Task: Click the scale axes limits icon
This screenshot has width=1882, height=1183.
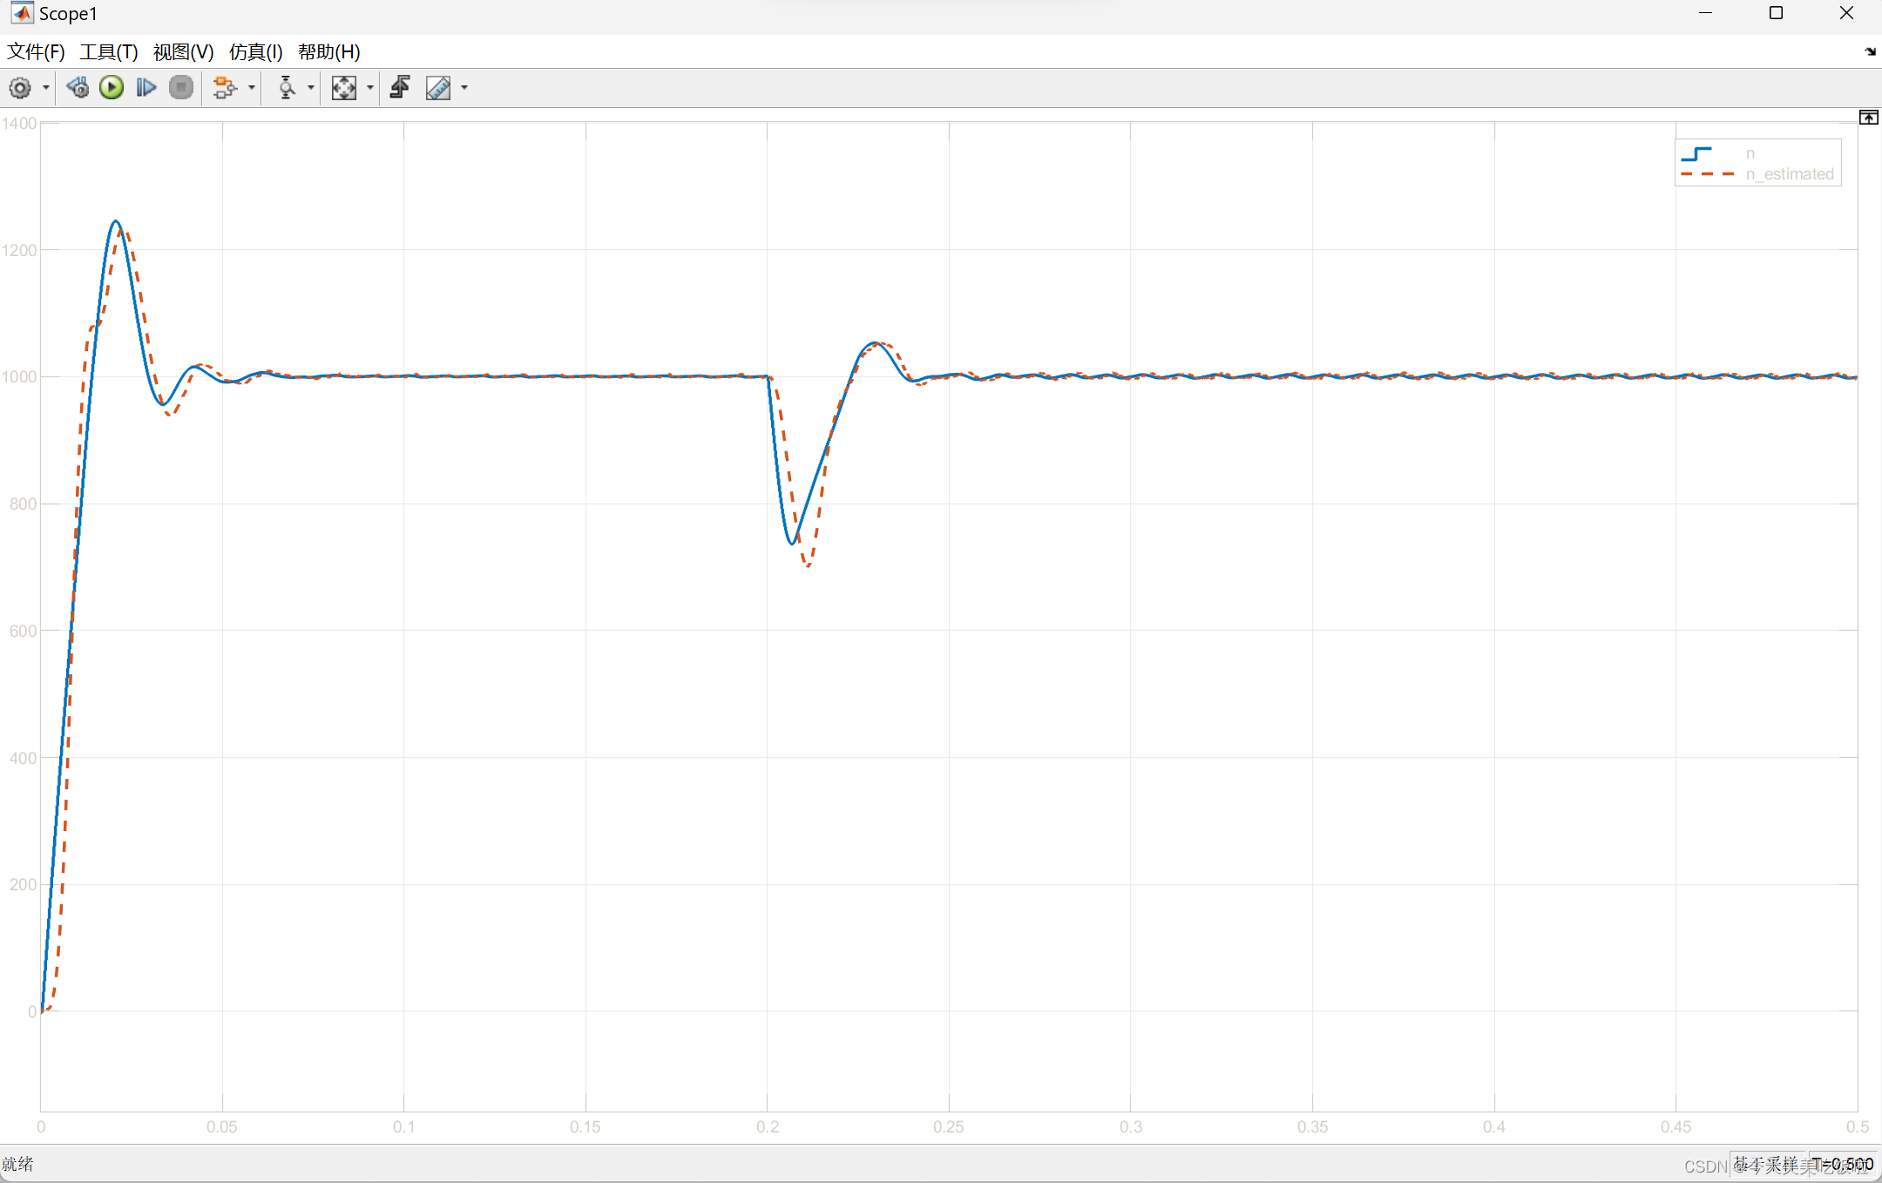Action: [344, 88]
